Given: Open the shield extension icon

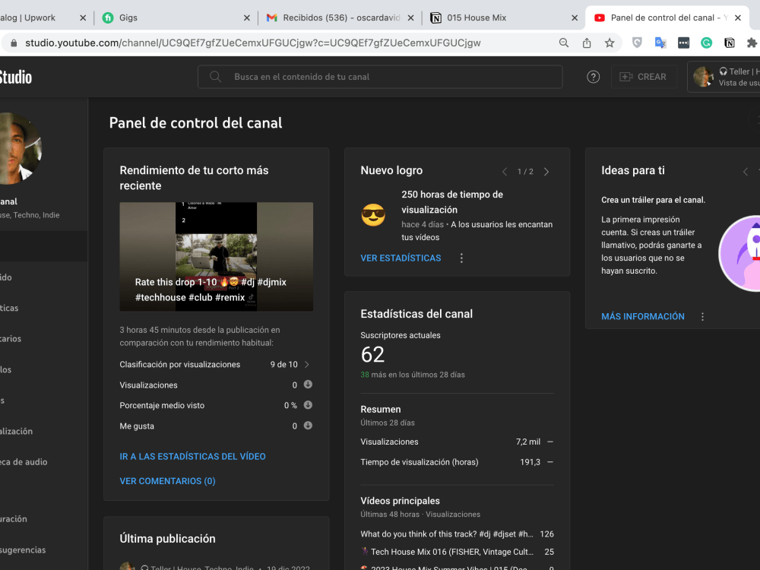Looking at the screenshot, I should tap(637, 43).
